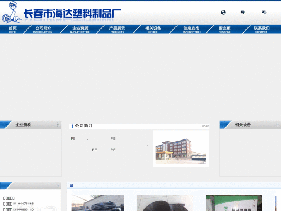This screenshot has height=211, width=281.
Task: Go to 首页 Home menu item
Action: (12, 29)
